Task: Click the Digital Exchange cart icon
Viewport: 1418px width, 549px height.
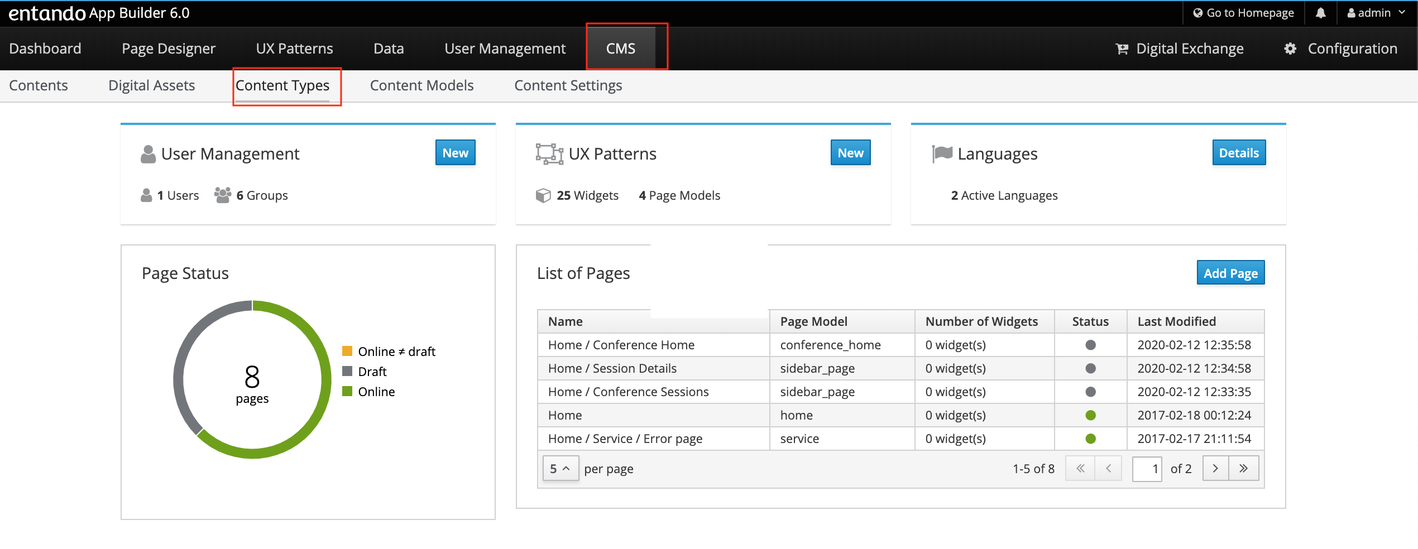Action: [x=1122, y=49]
